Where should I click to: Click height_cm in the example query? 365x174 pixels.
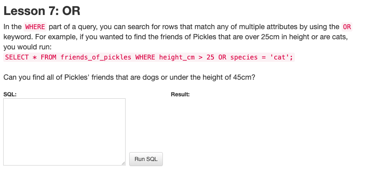177,57
